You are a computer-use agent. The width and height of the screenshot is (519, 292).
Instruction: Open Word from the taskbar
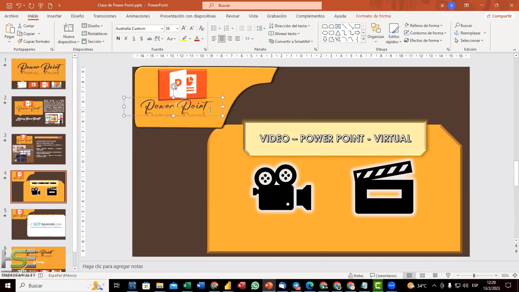pos(201,286)
